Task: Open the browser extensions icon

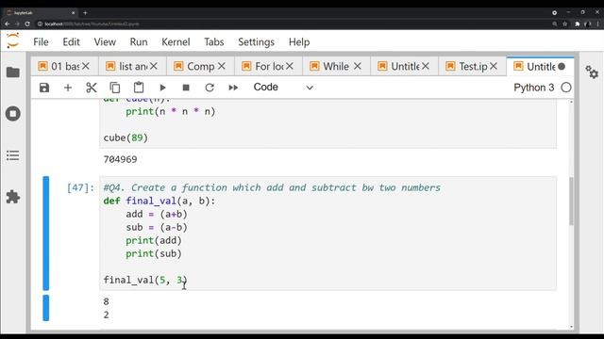Action: (x=577, y=24)
